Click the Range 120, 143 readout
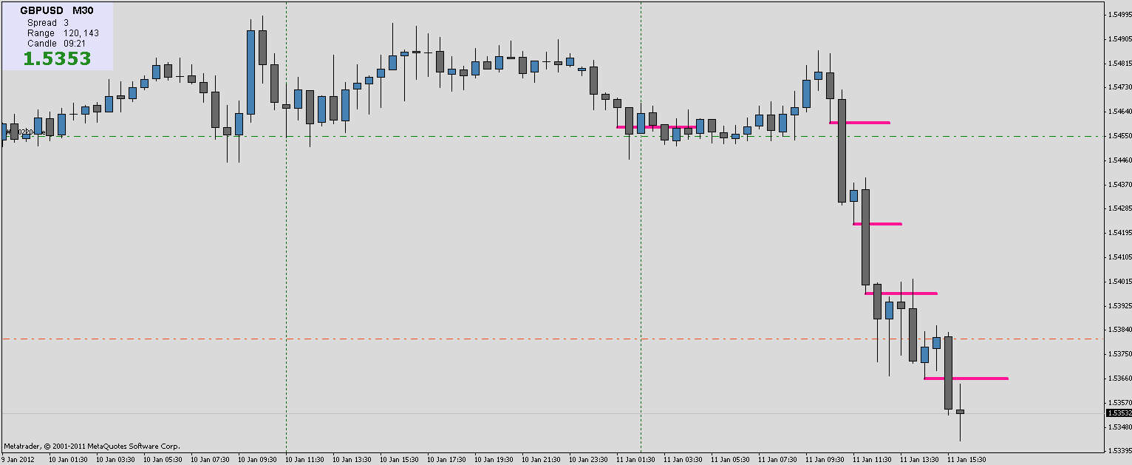 pos(63,33)
